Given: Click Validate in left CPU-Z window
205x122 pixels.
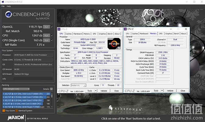Looking at the screenshot, I should pos(104,91).
